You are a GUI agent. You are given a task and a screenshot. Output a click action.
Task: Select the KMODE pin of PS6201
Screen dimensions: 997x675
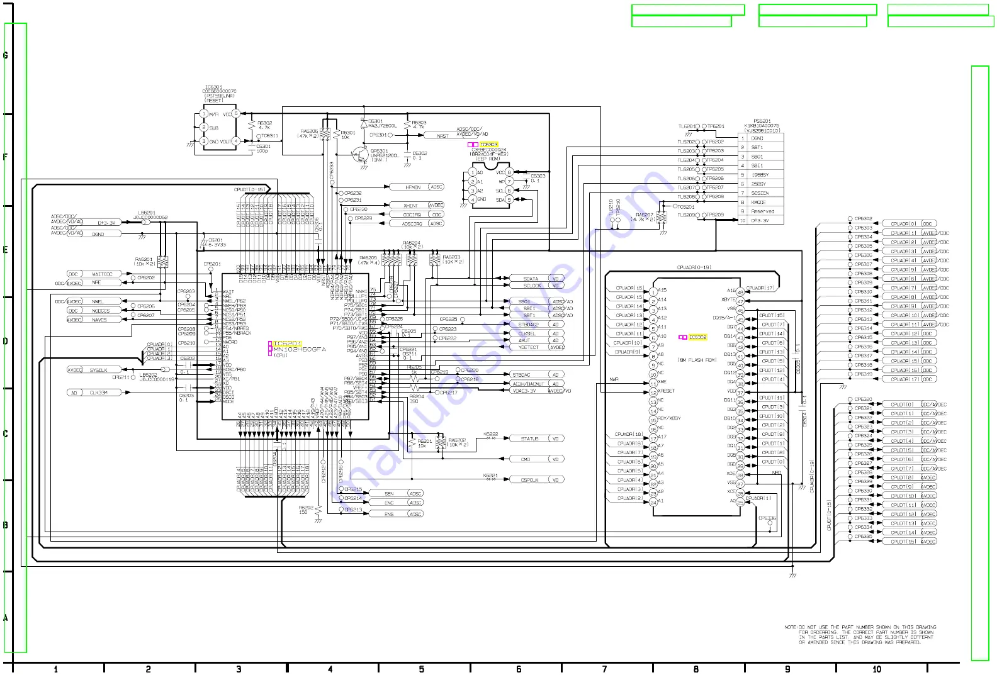click(x=758, y=202)
